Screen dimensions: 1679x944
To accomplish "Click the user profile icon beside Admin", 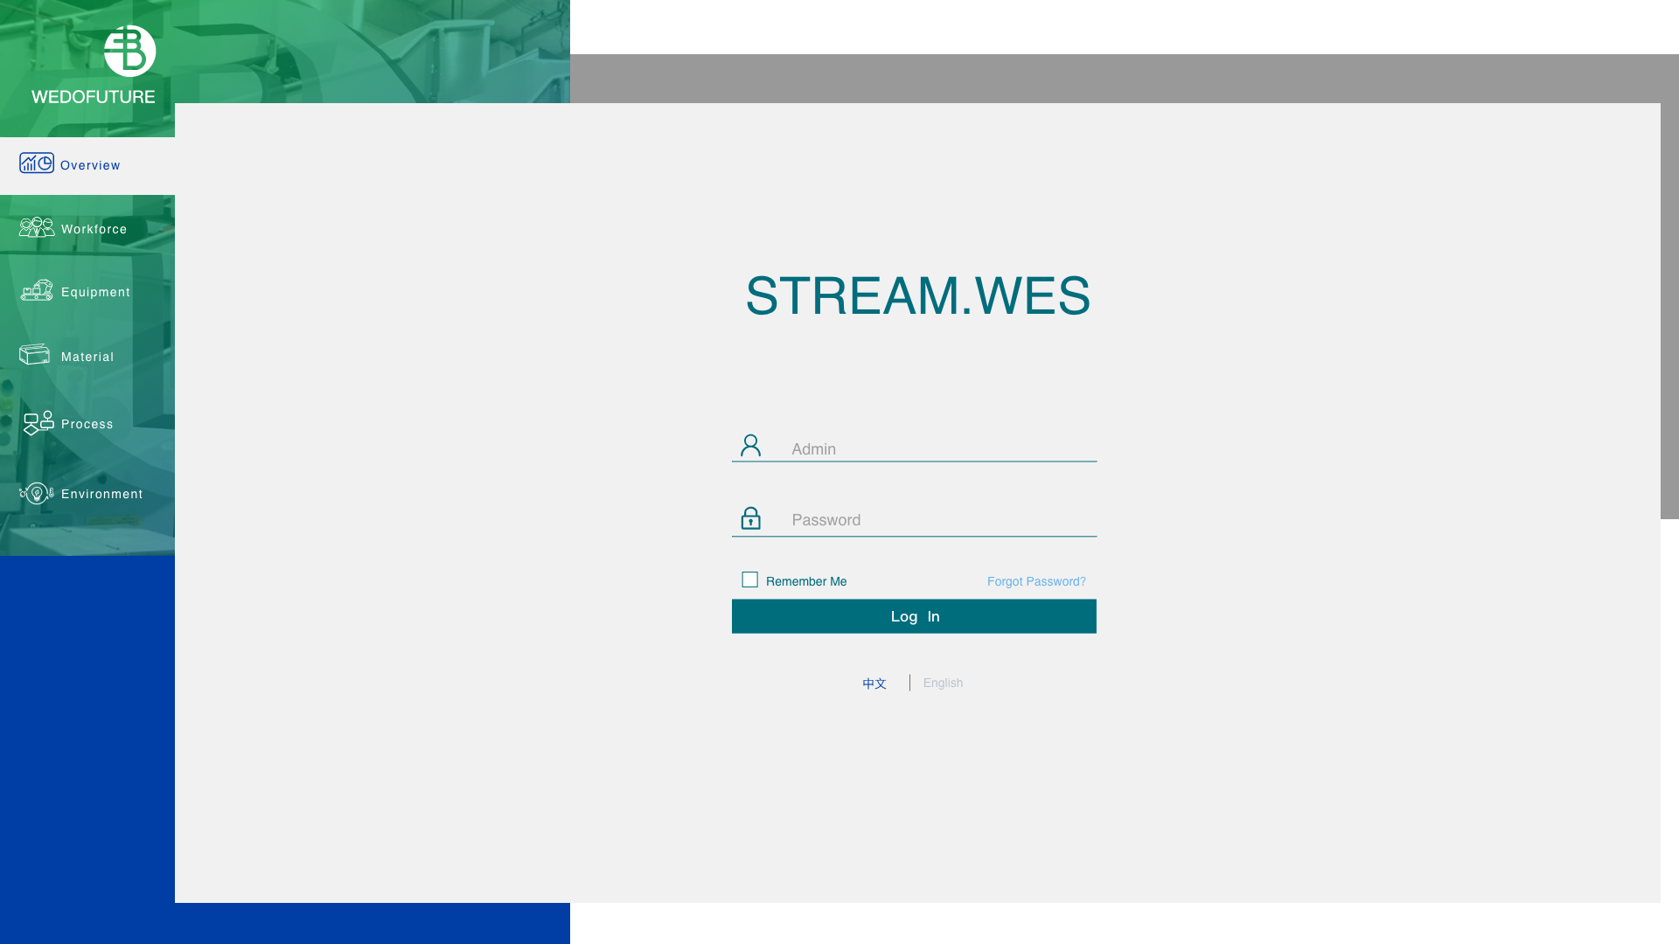I will [750, 446].
